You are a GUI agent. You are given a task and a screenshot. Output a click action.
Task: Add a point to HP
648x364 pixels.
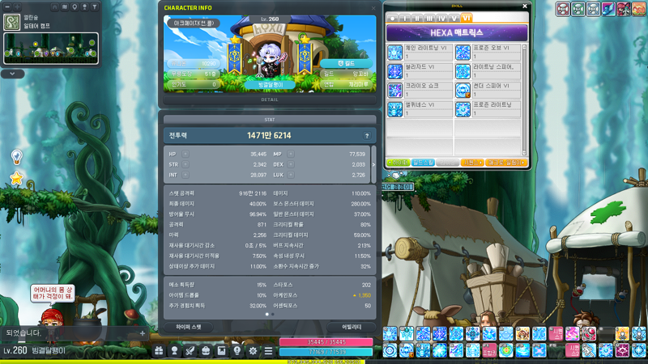click(185, 154)
